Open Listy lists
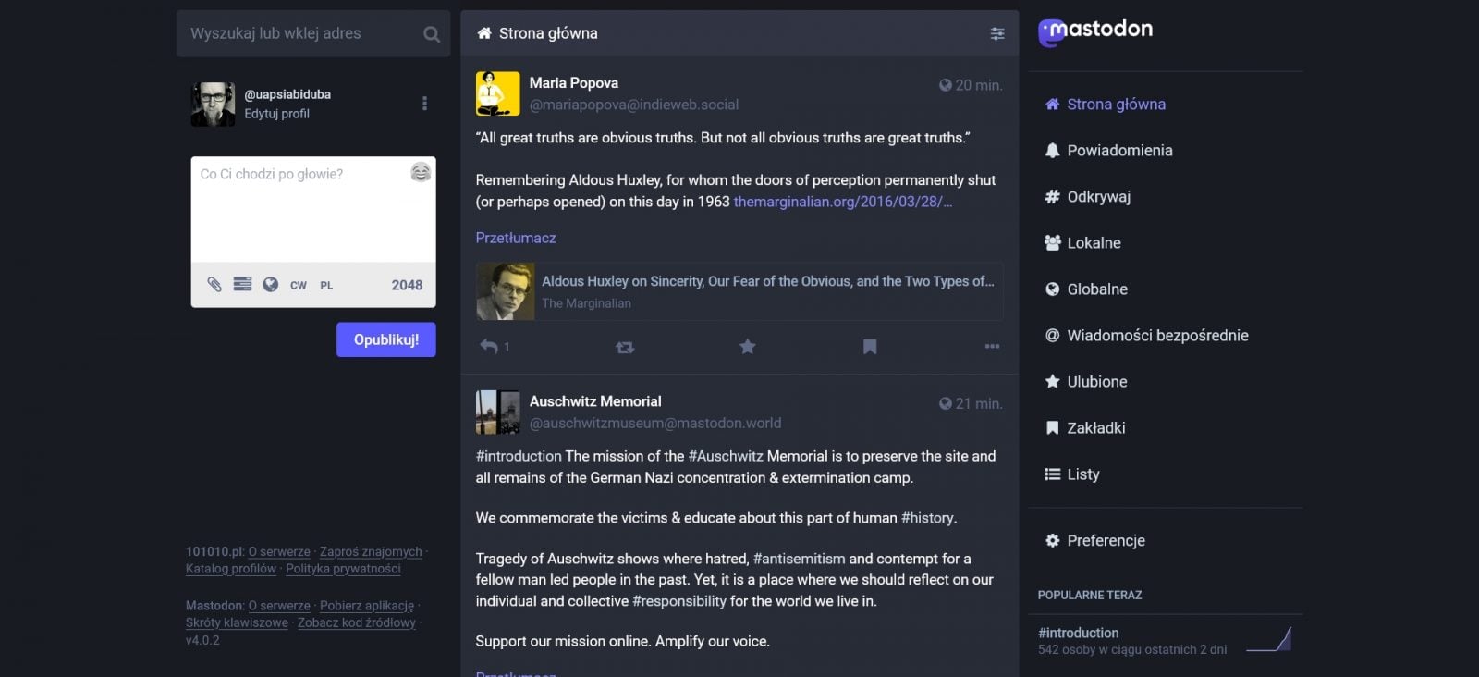This screenshot has width=1479, height=677. pyautogui.click(x=1071, y=474)
